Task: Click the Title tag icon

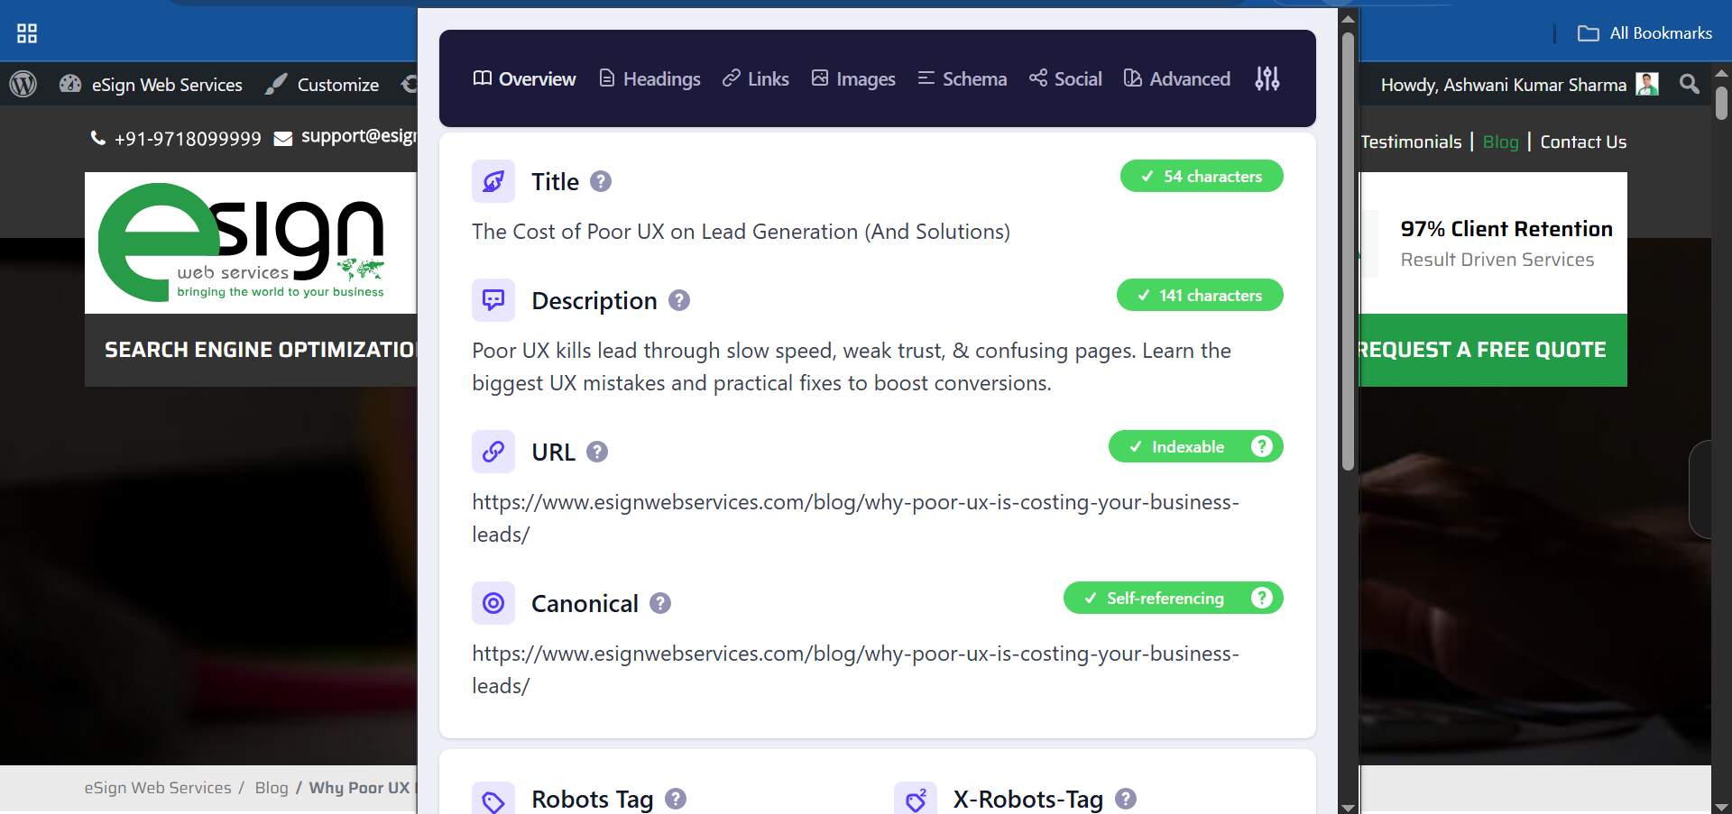Action: pyautogui.click(x=493, y=181)
